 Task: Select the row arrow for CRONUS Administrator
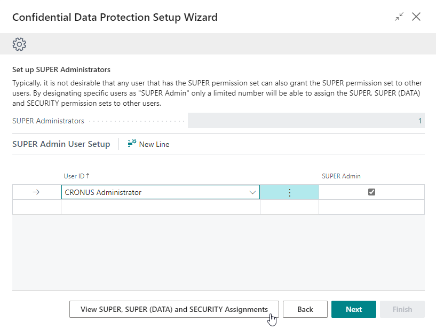[36, 192]
